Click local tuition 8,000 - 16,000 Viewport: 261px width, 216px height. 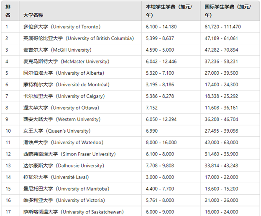click(x=161, y=142)
